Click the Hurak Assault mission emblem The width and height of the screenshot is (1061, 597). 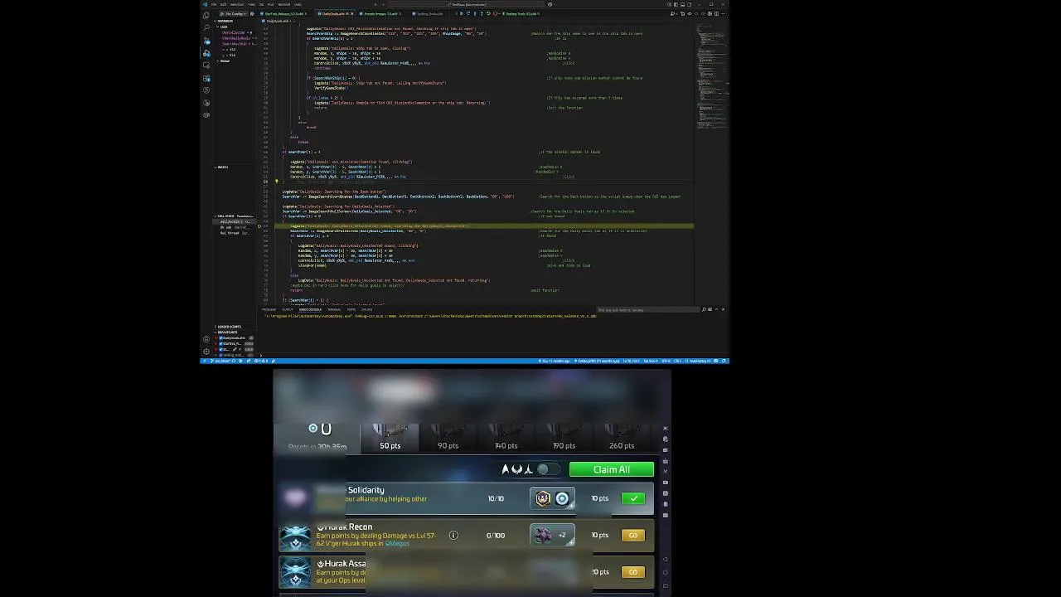click(295, 572)
